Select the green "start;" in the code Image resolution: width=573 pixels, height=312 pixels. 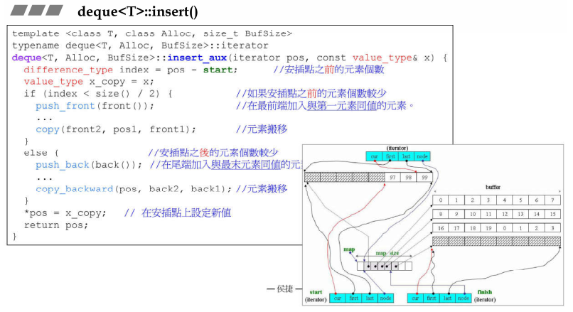coord(220,70)
